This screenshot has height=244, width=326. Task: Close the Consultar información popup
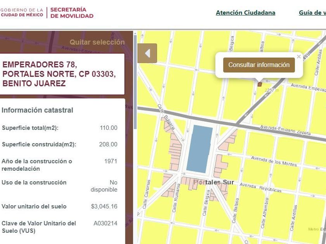coord(299,57)
